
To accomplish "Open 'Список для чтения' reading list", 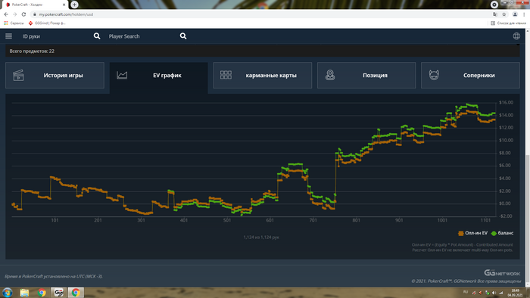I will click(508, 23).
